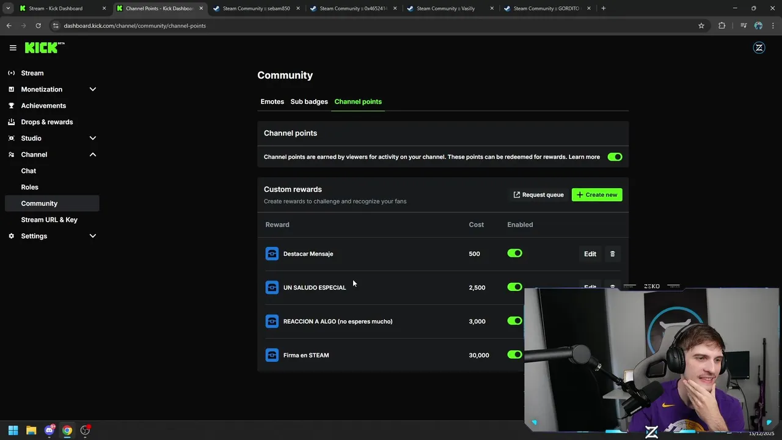Open a new browser tab
This screenshot has height=440, width=782.
[604, 9]
